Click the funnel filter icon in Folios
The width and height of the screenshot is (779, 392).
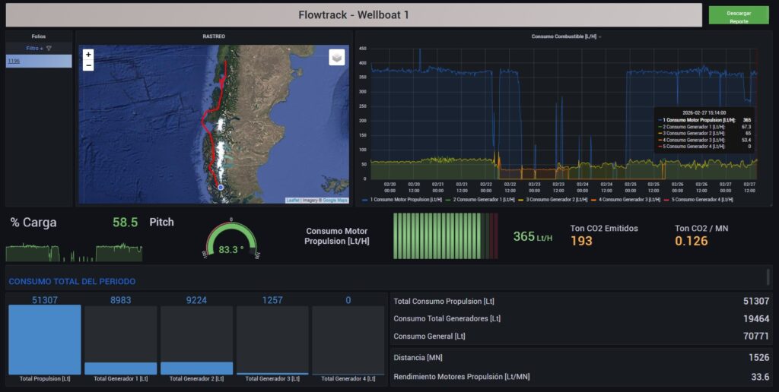point(49,48)
